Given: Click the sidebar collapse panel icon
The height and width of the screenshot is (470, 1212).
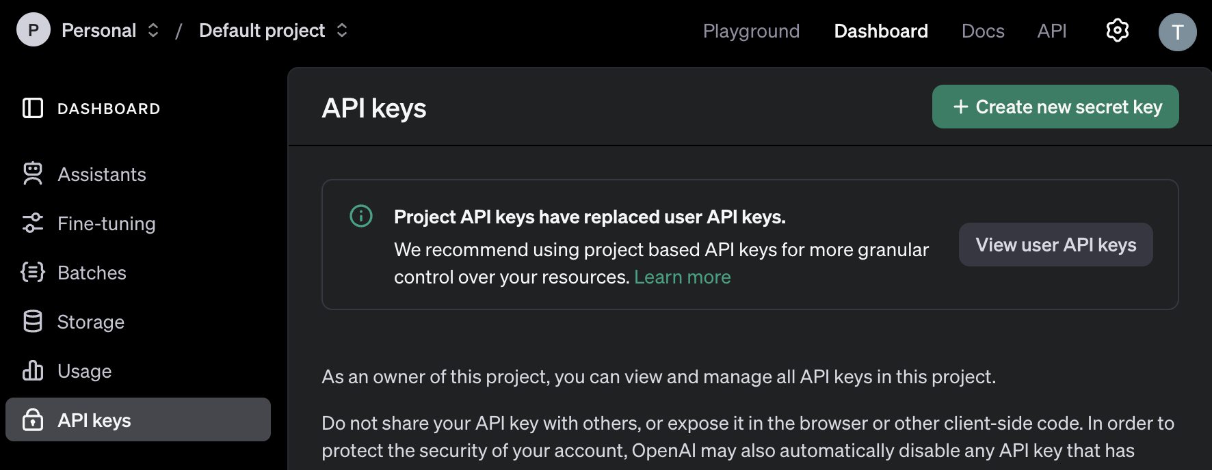Looking at the screenshot, I should click(x=33, y=108).
